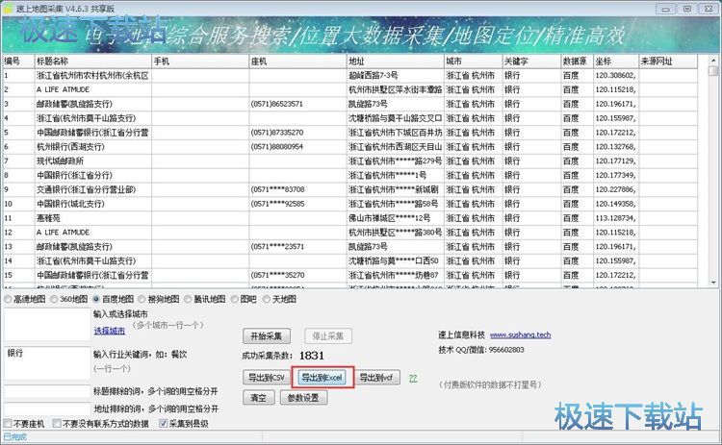Sort by the 关键字 column header
The width and height of the screenshot is (722, 445).
point(531,62)
